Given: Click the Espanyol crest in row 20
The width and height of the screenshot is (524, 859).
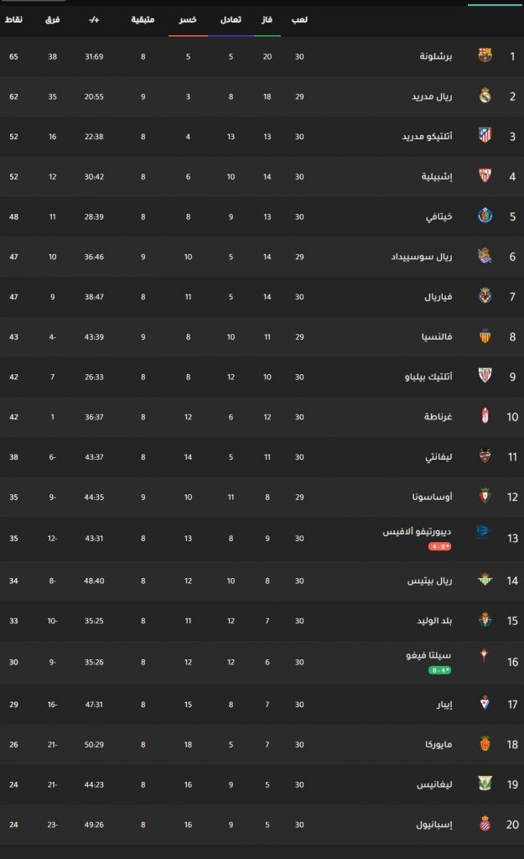Looking at the screenshot, I should pos(485,824).
